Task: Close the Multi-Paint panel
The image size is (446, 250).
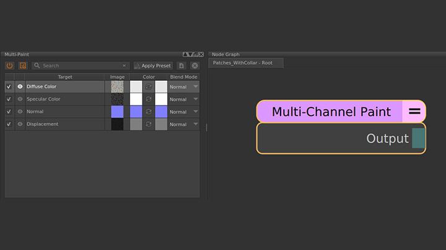Action: click(x=201, y=54)
